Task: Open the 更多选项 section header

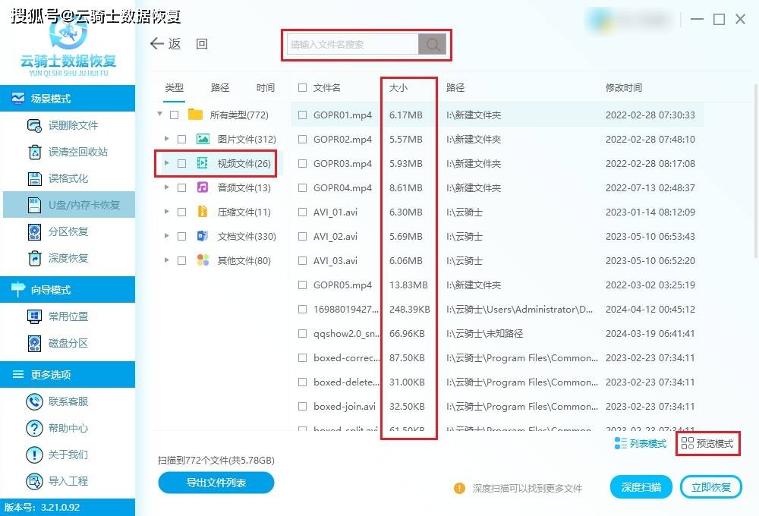Action: [x=68, y=375]
